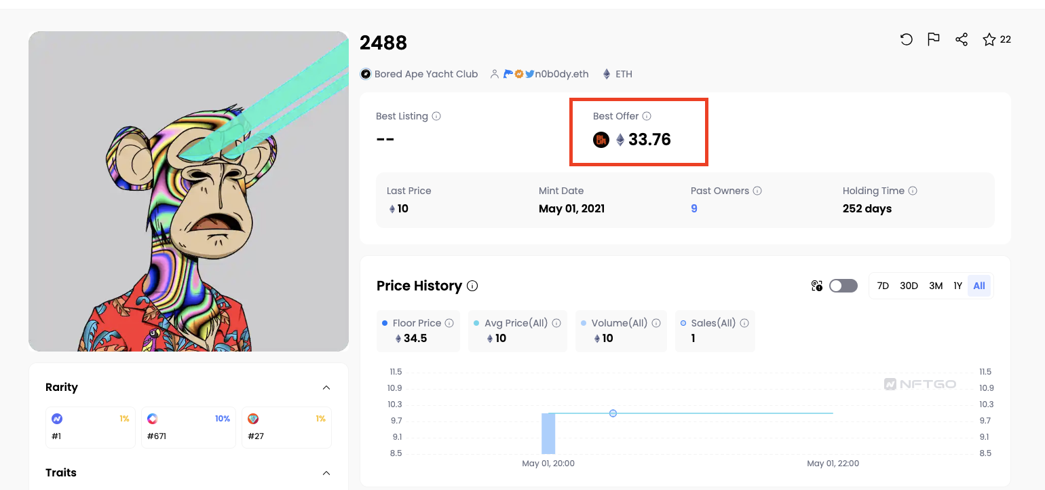Click the refresh metadata icon

906,39
